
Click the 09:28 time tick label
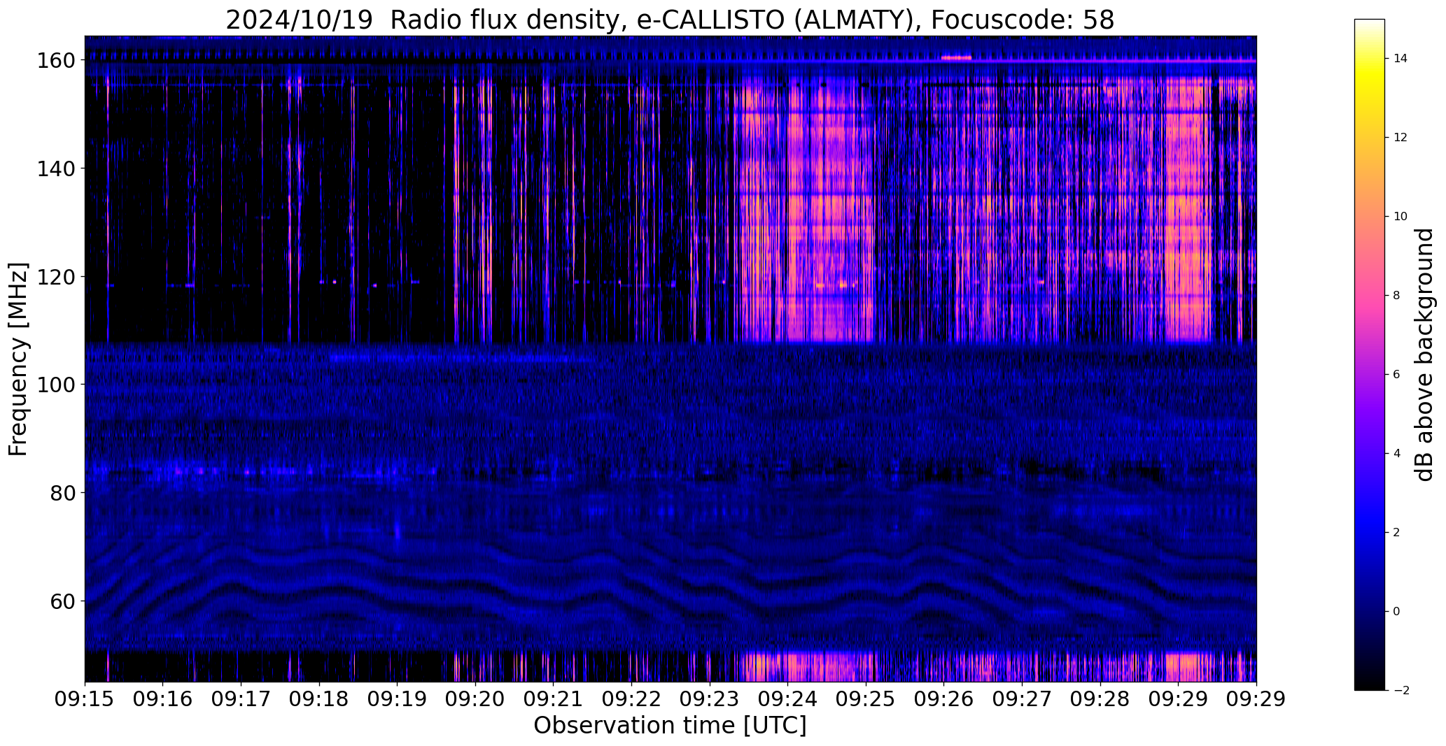1100,700
